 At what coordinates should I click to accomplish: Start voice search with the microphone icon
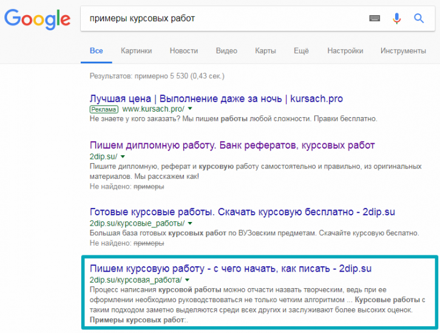pos(396,19)
